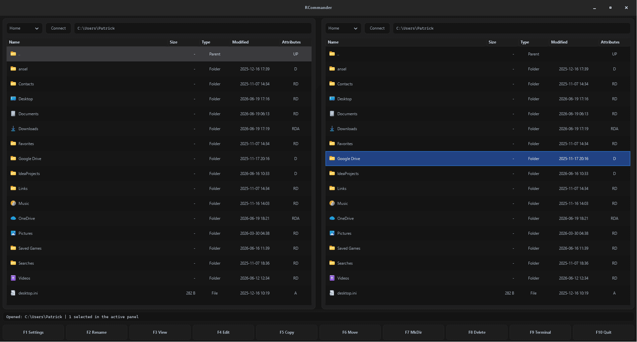The image size is (637, 342).
Task: Click the left panel path field
Action: point(193,28)
